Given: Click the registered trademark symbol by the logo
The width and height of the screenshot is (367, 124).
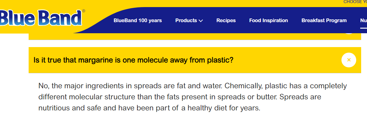Looking at the screenshot, I should tap(83, 11).
